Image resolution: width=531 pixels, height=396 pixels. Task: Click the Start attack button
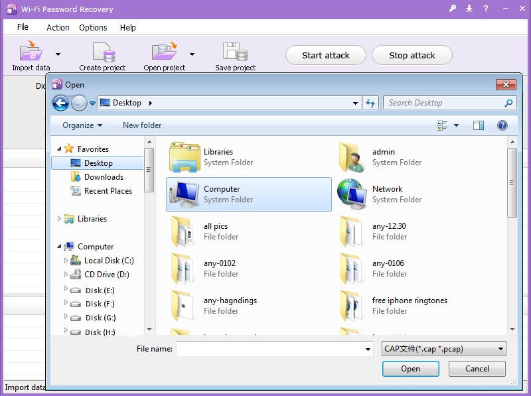click(325, 55)
